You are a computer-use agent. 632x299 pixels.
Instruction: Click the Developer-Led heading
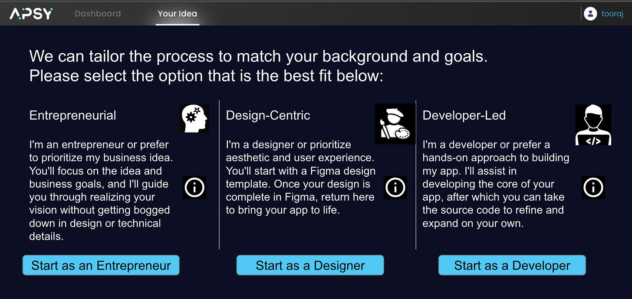[x=464, y=115]
